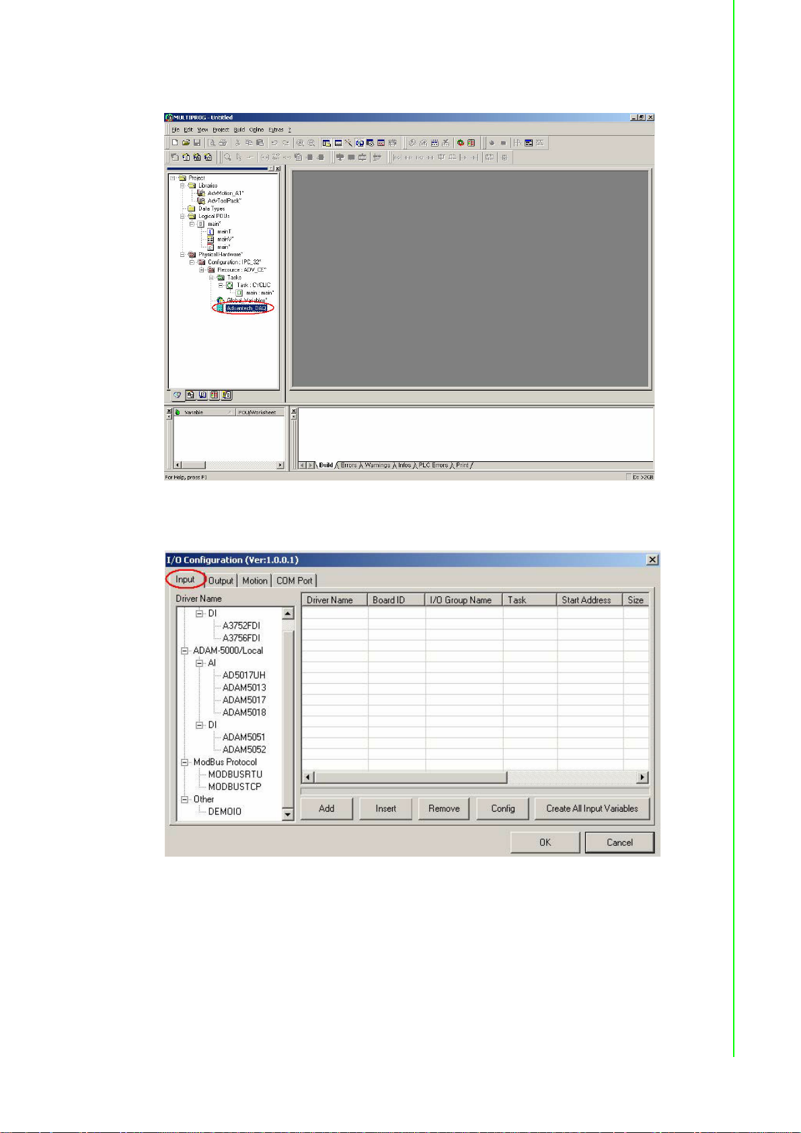Click the mainT info sheet icon
The image size is (801, 1133).
(211, 231)
